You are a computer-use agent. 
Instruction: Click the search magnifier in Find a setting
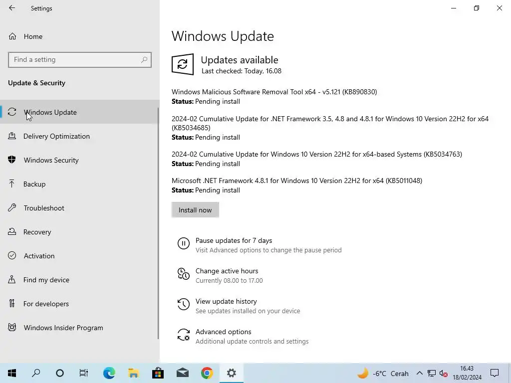pos(144,60)
